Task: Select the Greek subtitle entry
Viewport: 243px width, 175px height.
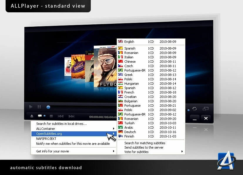Action: (x=151, y=75)
